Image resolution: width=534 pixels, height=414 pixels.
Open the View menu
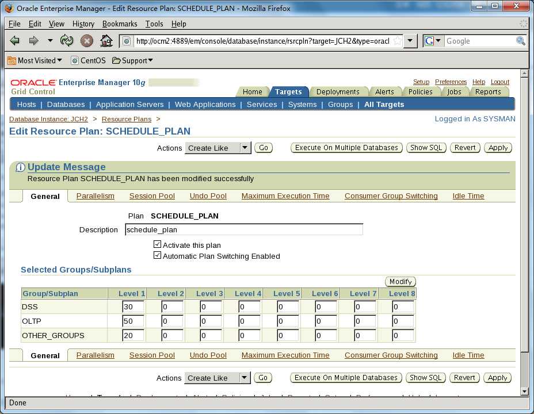click(56, 24)
